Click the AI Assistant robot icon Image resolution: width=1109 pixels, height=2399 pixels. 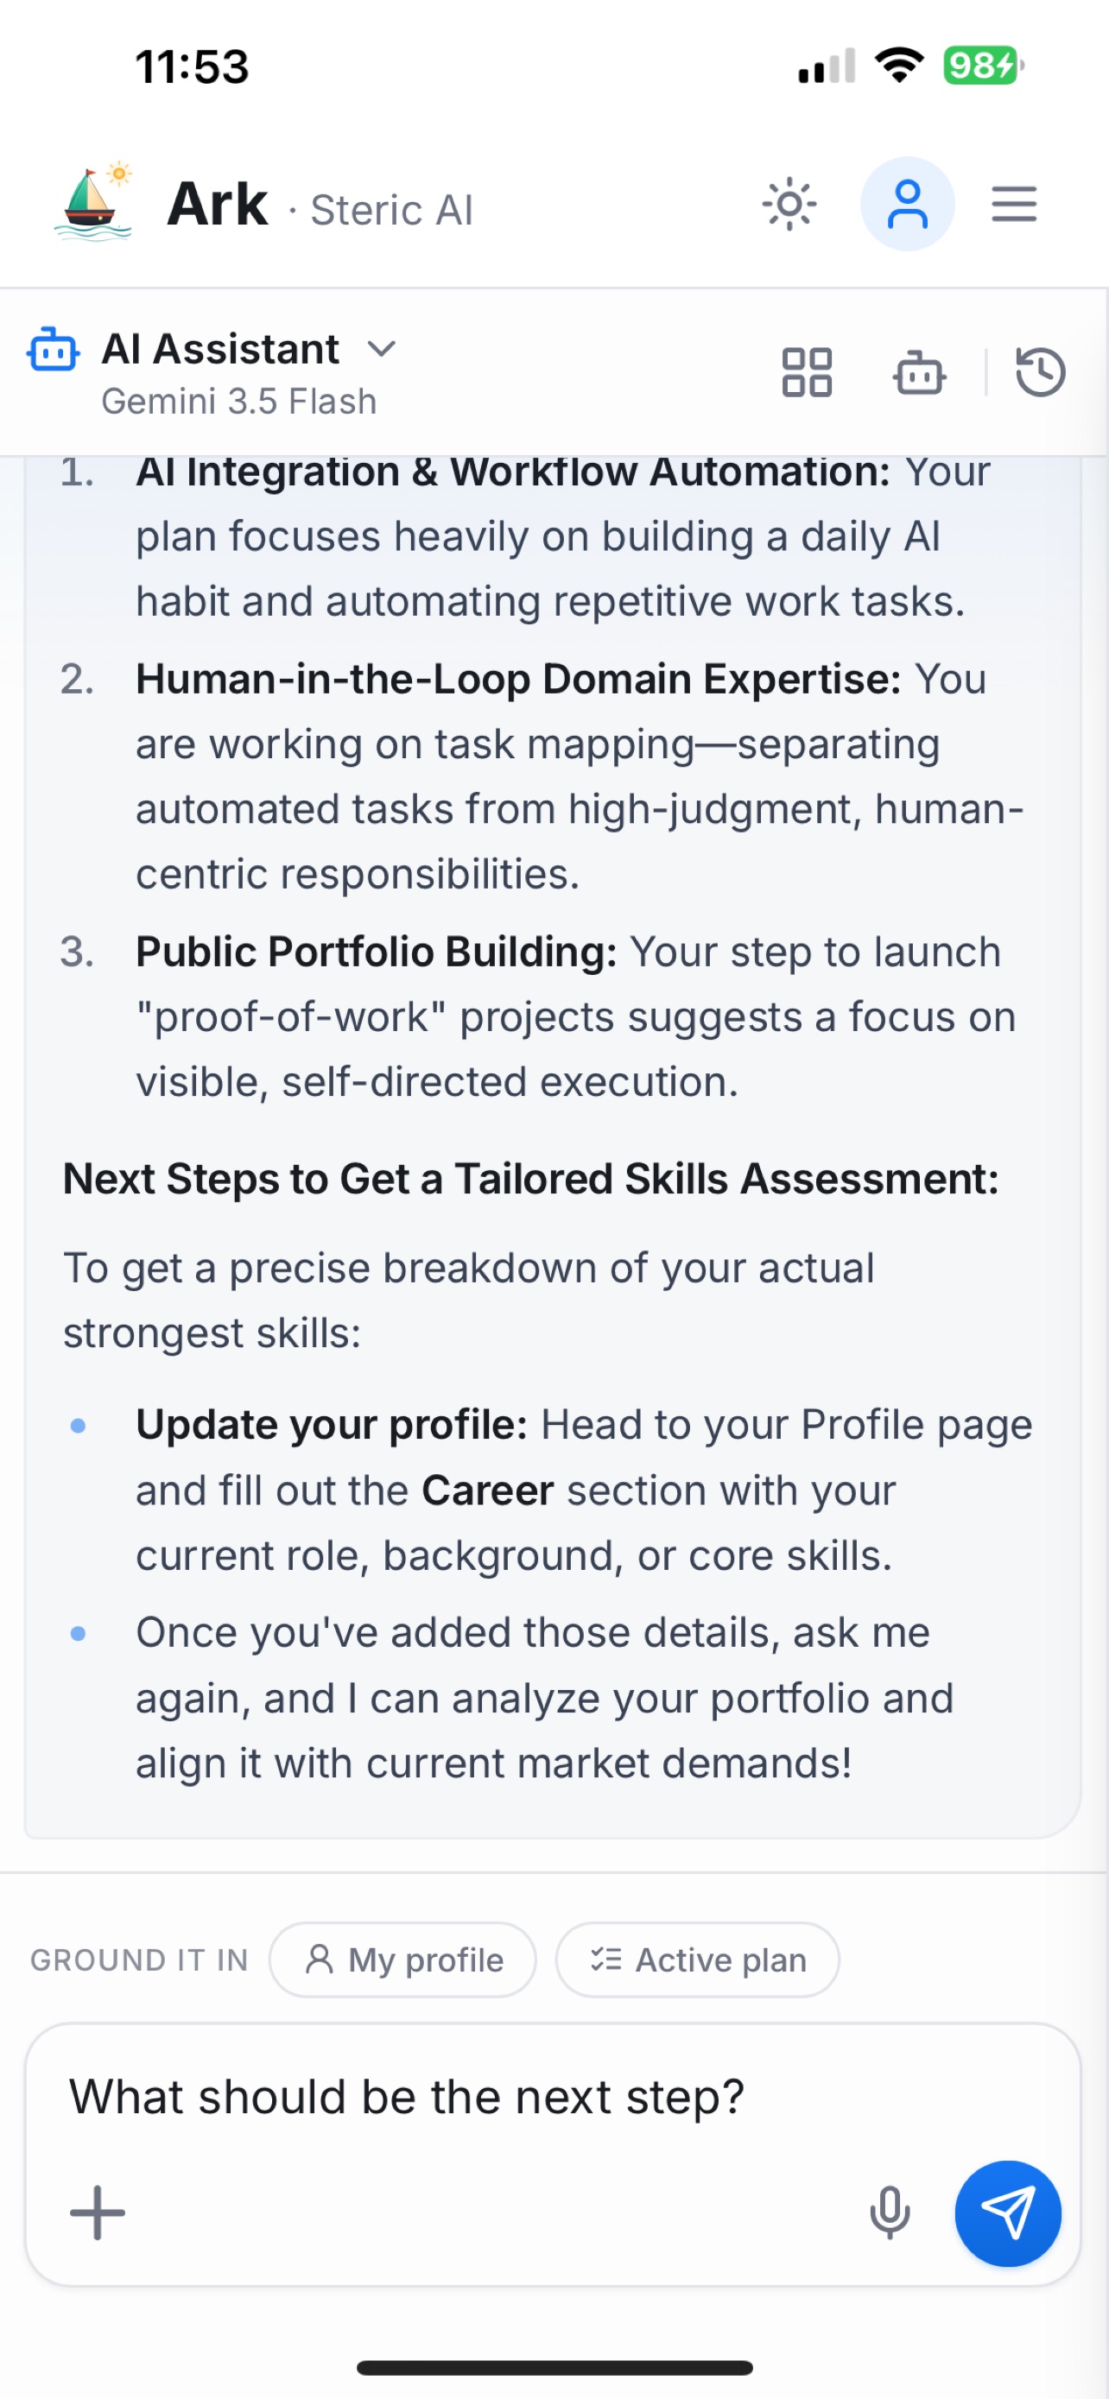(52, 350)
